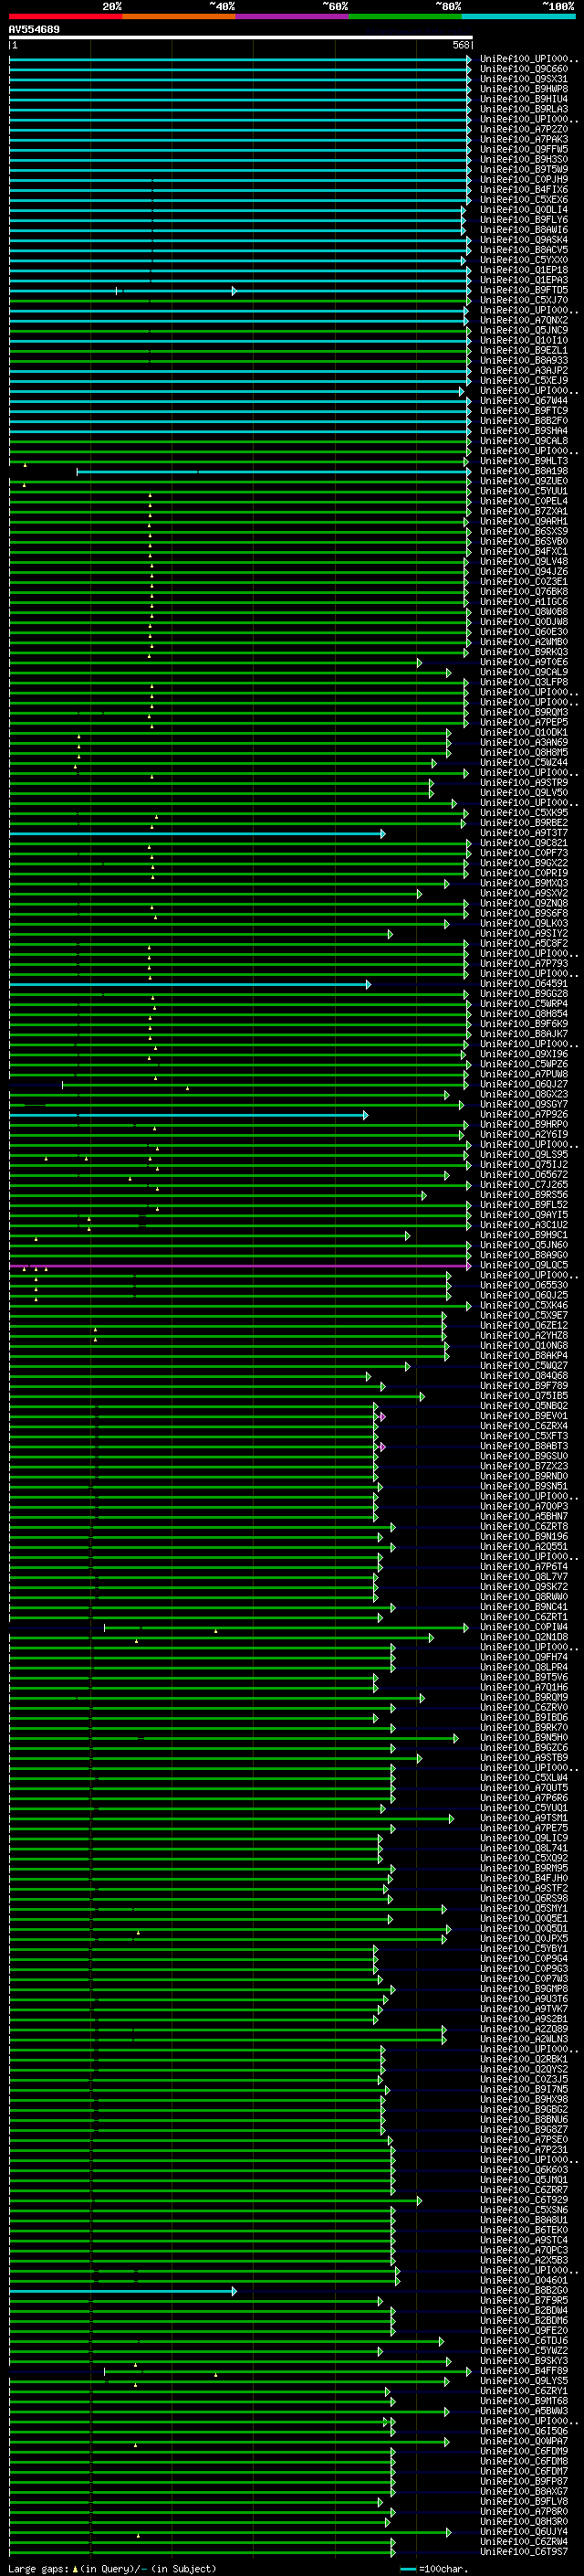Viewport: 584px width, 2576px height.
Task: Open hit UniRef100_Q0DLI4
Action: 523,210
